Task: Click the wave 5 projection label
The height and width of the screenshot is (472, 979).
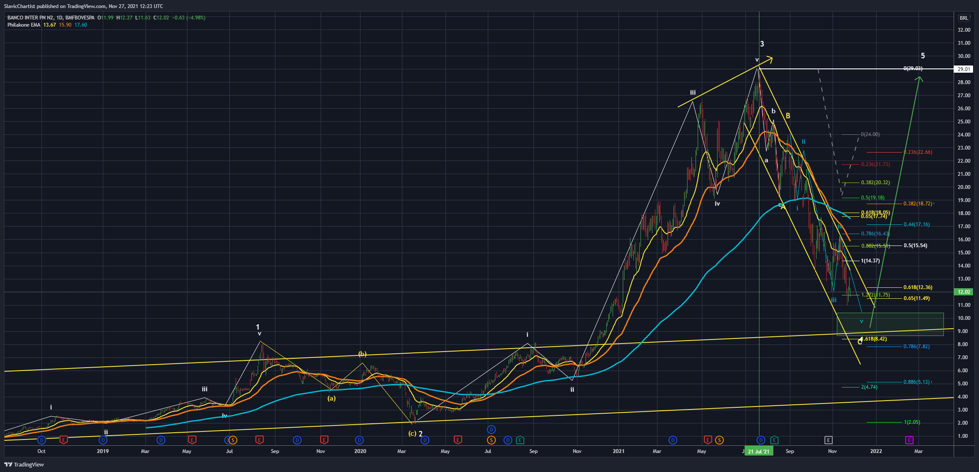Action: (923, 56)
